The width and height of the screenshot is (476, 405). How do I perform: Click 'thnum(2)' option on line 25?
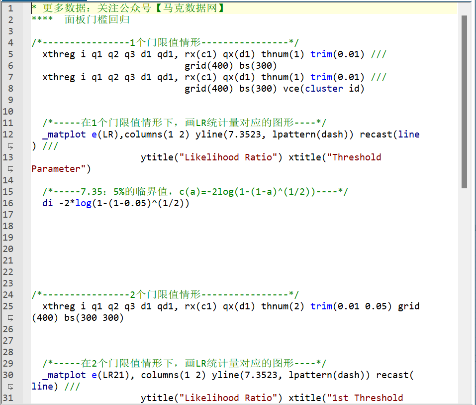click(283, 306)
